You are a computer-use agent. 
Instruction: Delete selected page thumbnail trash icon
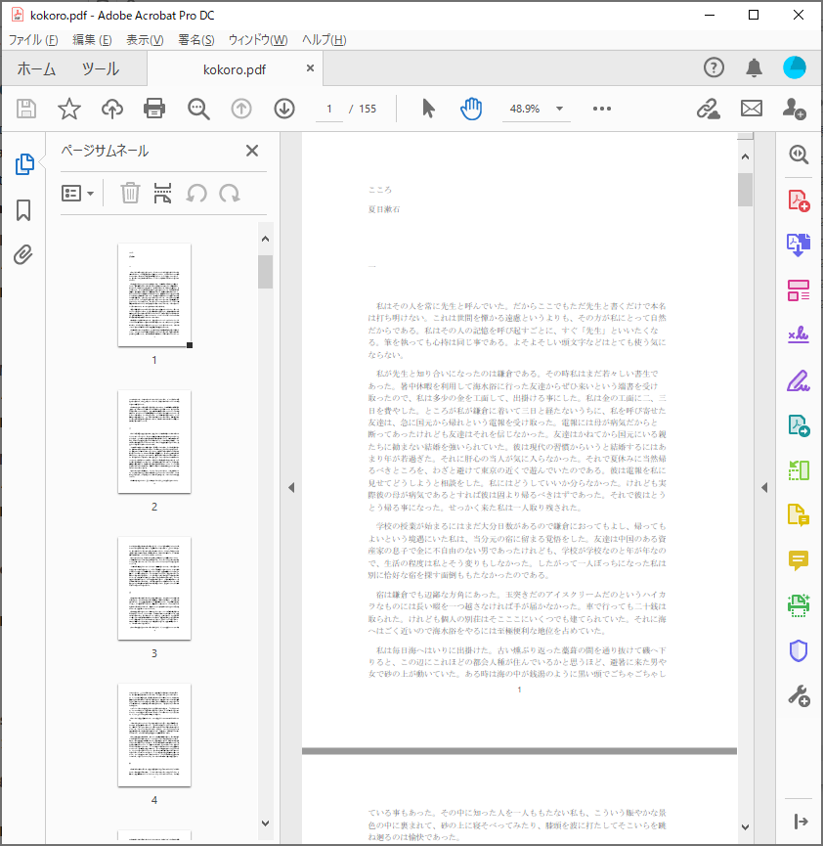(130, 193)
